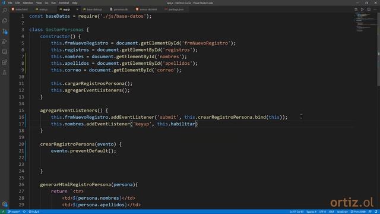
Task: Open the Run menu
Action: pyautogui.click(x=53, y=3)
